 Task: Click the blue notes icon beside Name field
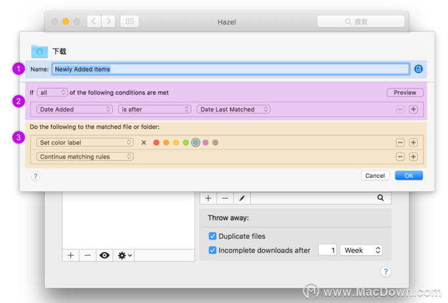418,69
